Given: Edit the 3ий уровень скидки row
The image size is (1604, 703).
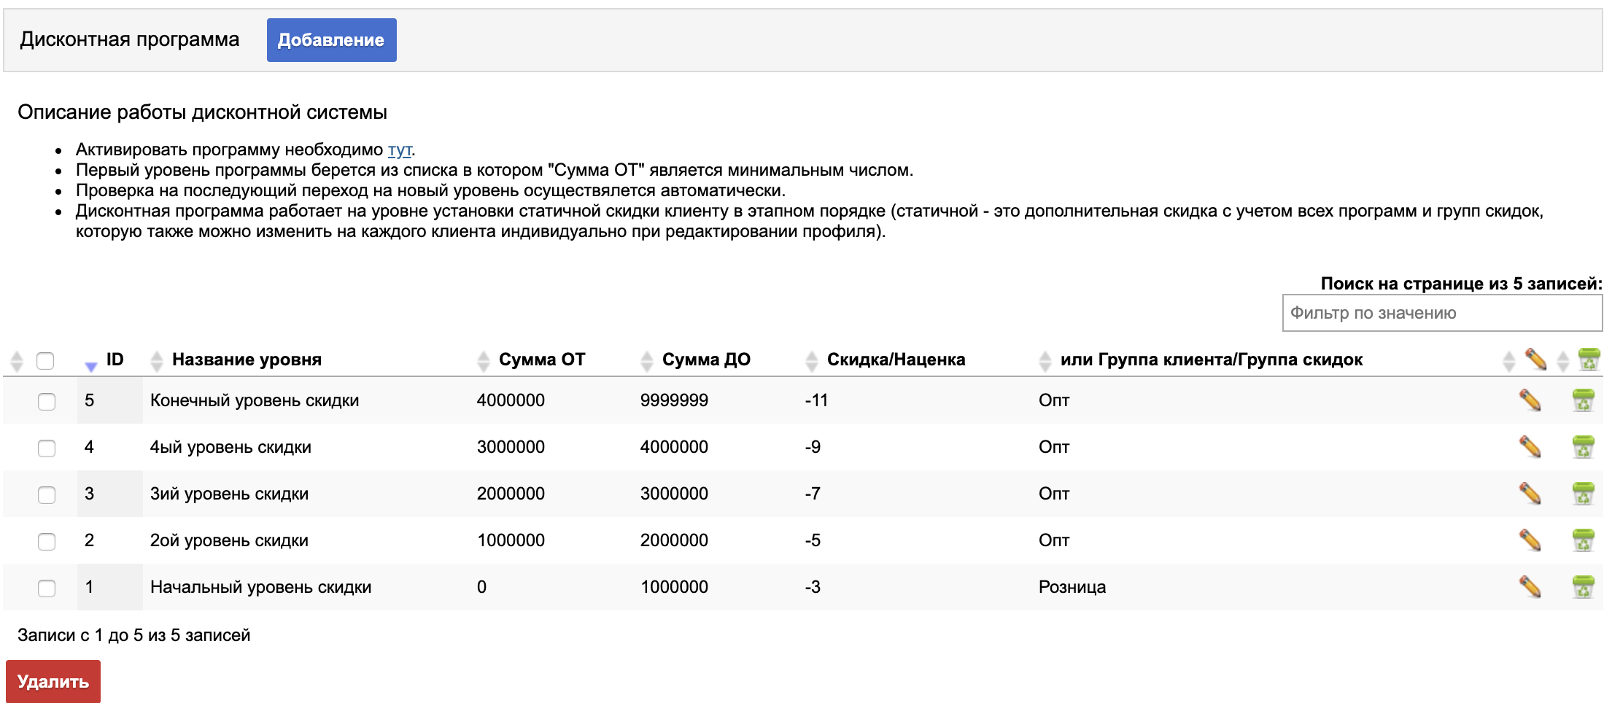Looking at the screenshot, I should (1530, 494).
